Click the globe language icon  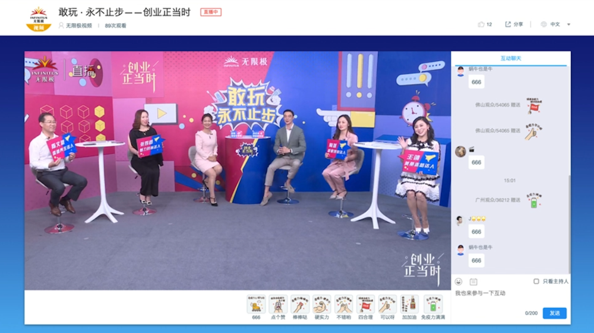pos(544,24)
